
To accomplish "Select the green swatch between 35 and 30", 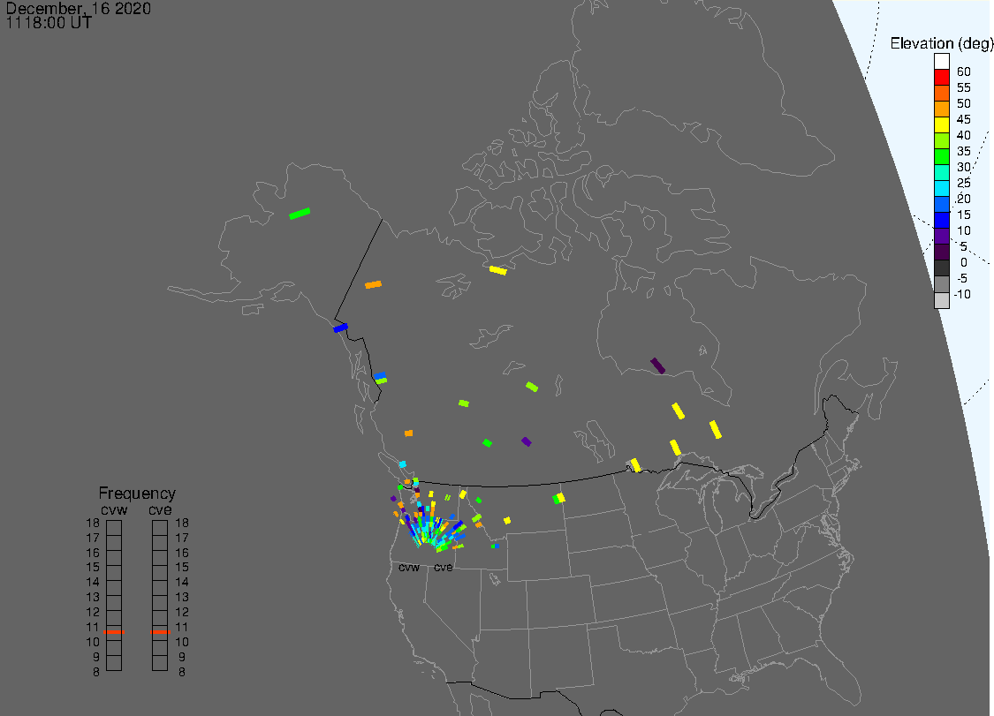I will pyautogui.click(x=941, y=156).
